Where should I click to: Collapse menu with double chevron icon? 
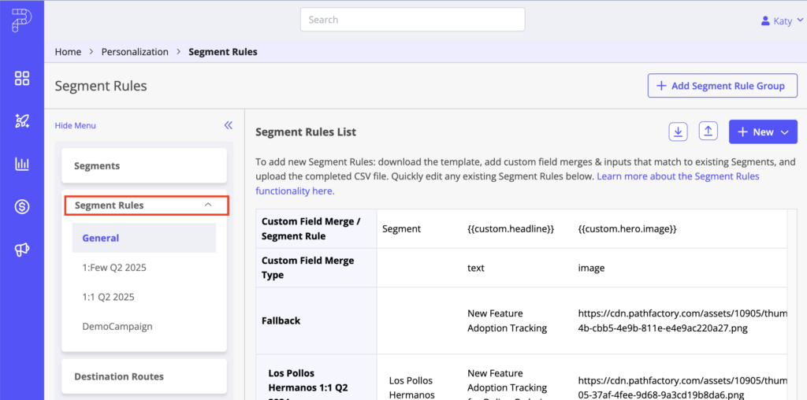[229, 125]
